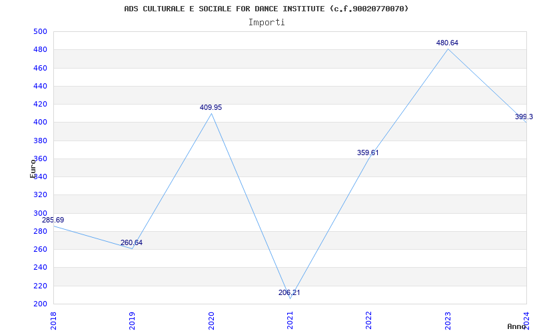Click the 2023 x-axis tick label
This screenshot has width=533, height=333.
(448, 320)
